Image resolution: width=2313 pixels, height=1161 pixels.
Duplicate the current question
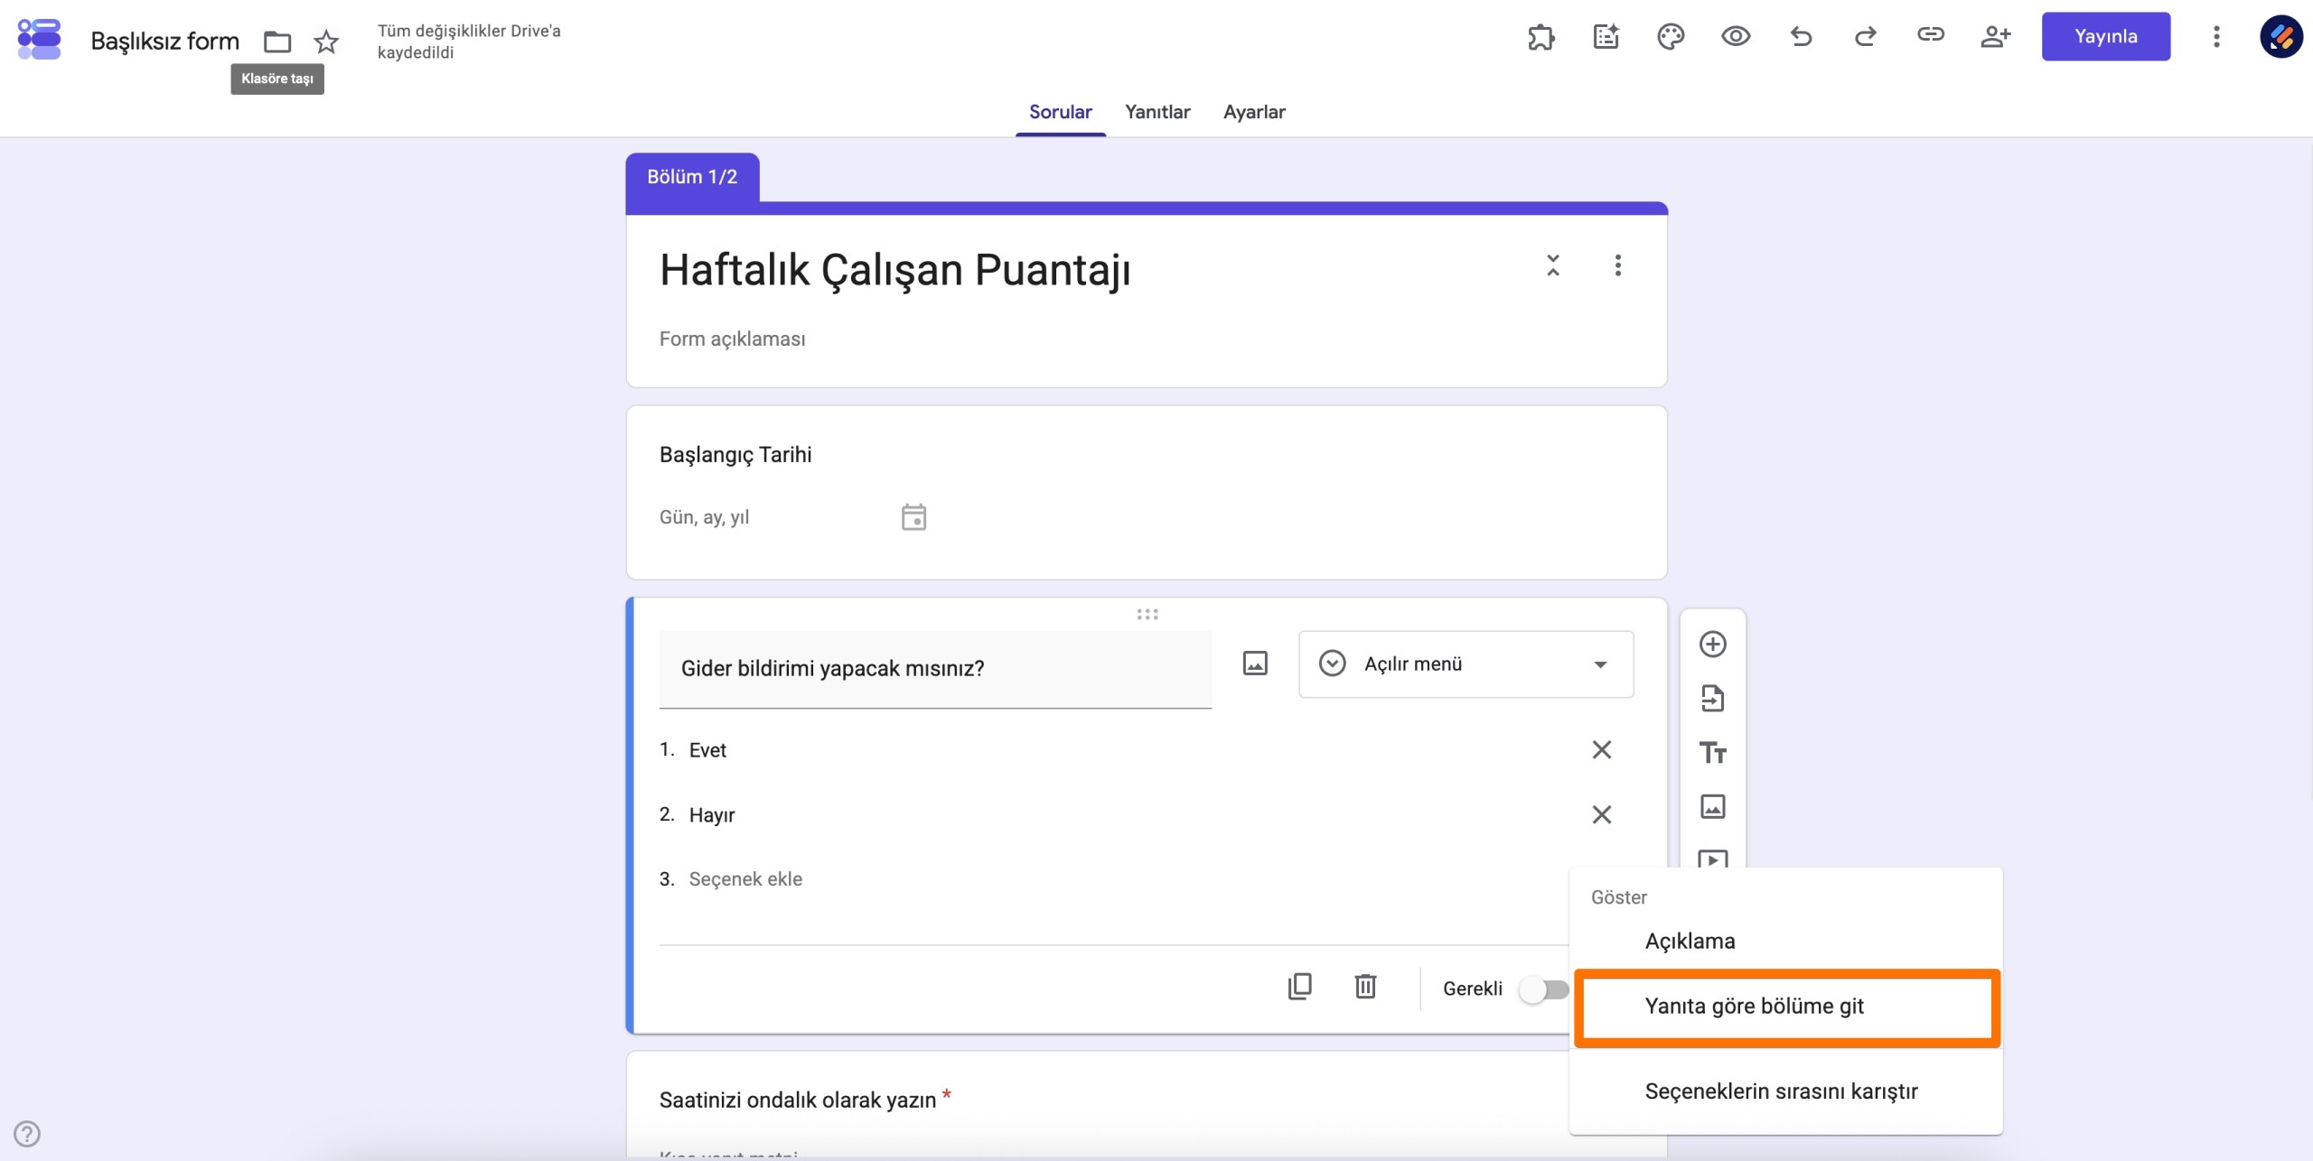[1300, 987]
